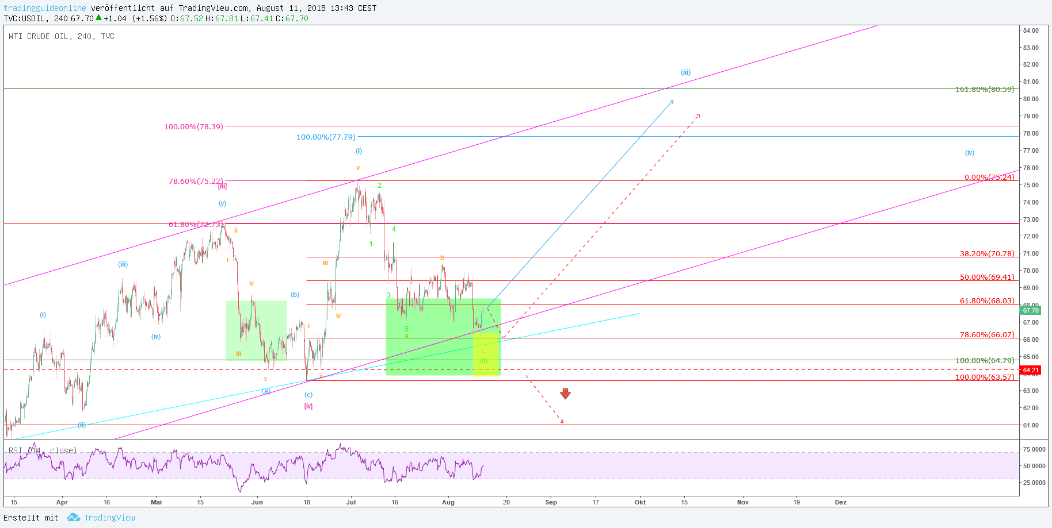Click the blue (b) wave label
The image size is (1052, 528).
pyautogui.click(x=295, y=295)
